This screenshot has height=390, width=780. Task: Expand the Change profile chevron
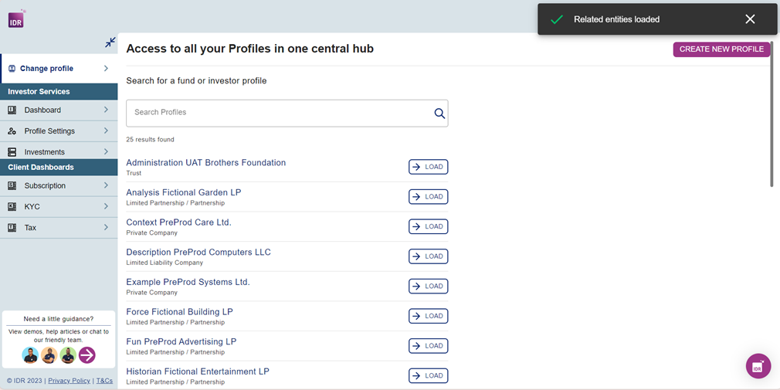pyautogui.click(x=106, y=69)
